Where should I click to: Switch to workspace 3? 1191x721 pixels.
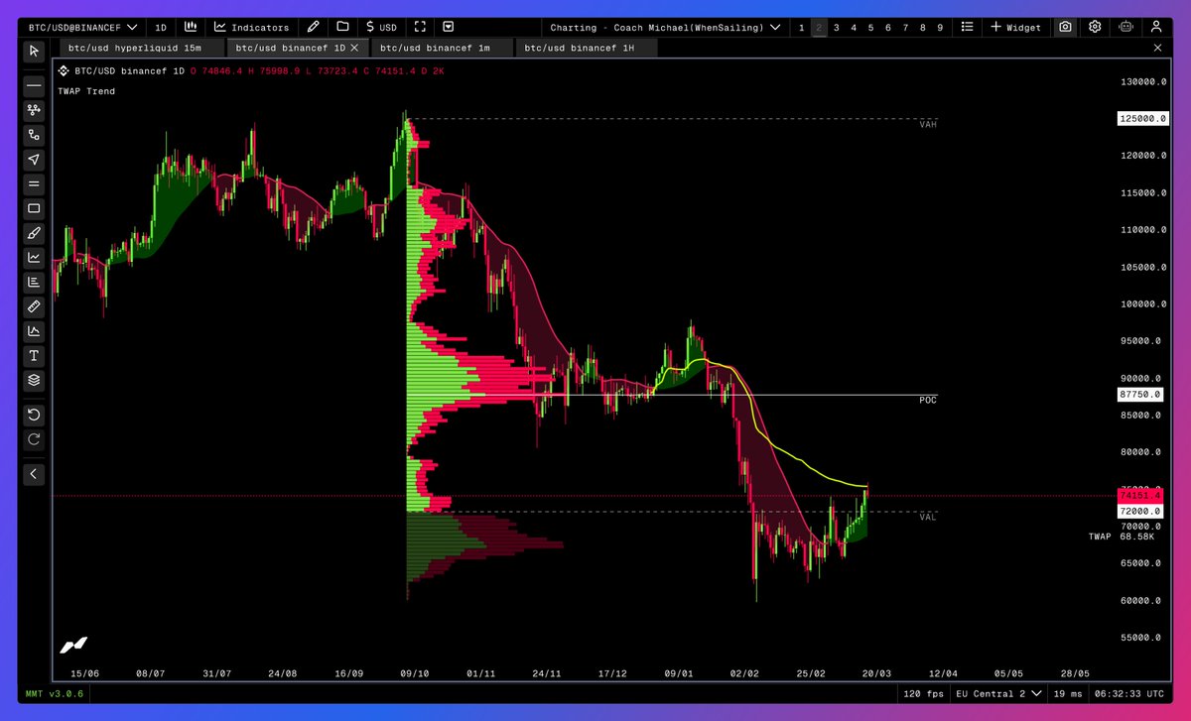point(837,27)
